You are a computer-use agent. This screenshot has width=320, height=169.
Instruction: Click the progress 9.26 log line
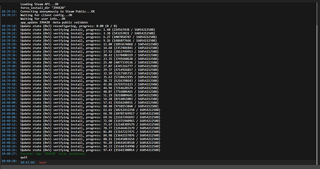pos(89,41)
